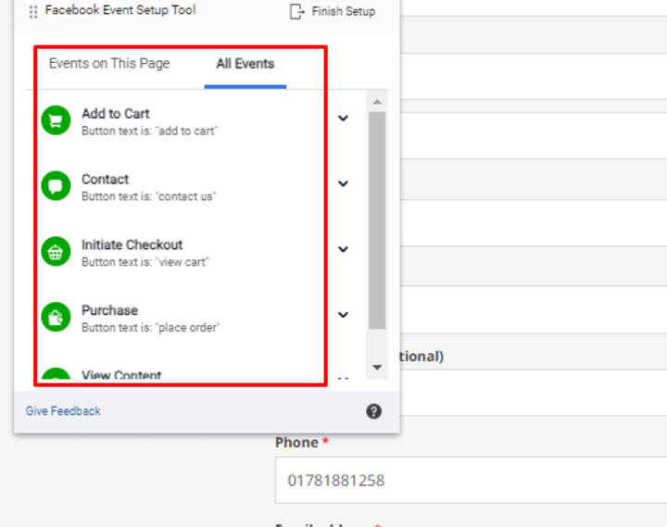
Task: Click the drag handle dots icon
Action: pos(33,11)
